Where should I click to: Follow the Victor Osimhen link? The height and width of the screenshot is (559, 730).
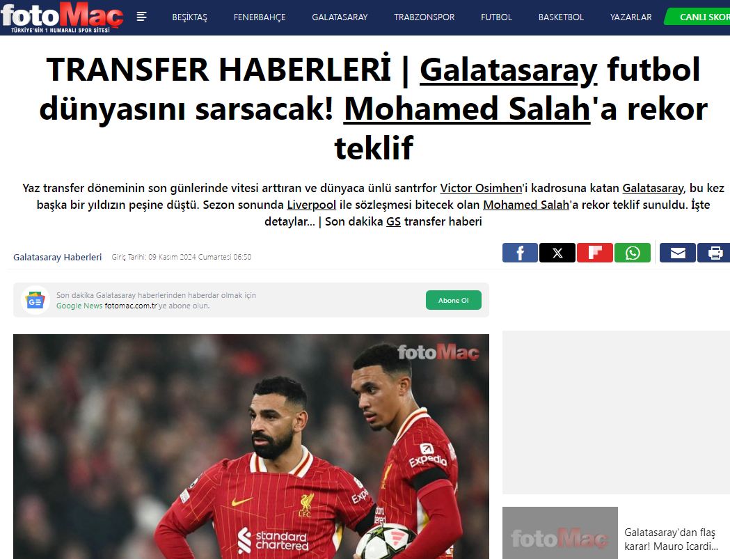(481, 188)
